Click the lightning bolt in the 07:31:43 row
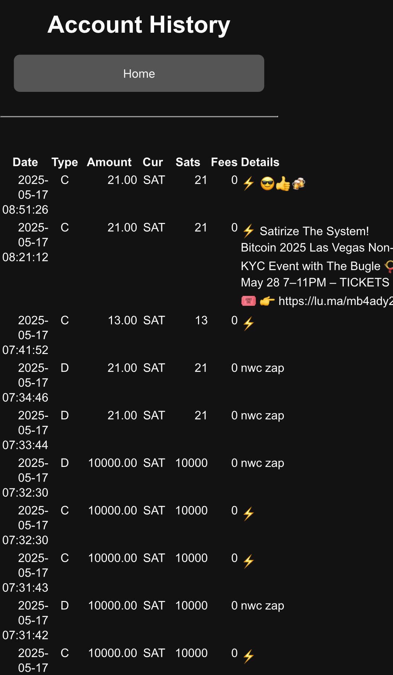This screenshot has height=675, width=393. 248,562
